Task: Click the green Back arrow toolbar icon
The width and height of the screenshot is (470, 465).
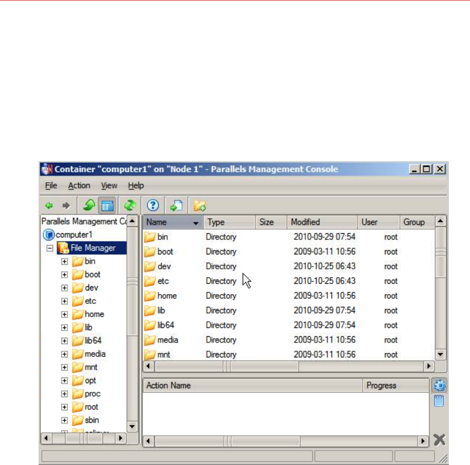Action: (49, 205)
